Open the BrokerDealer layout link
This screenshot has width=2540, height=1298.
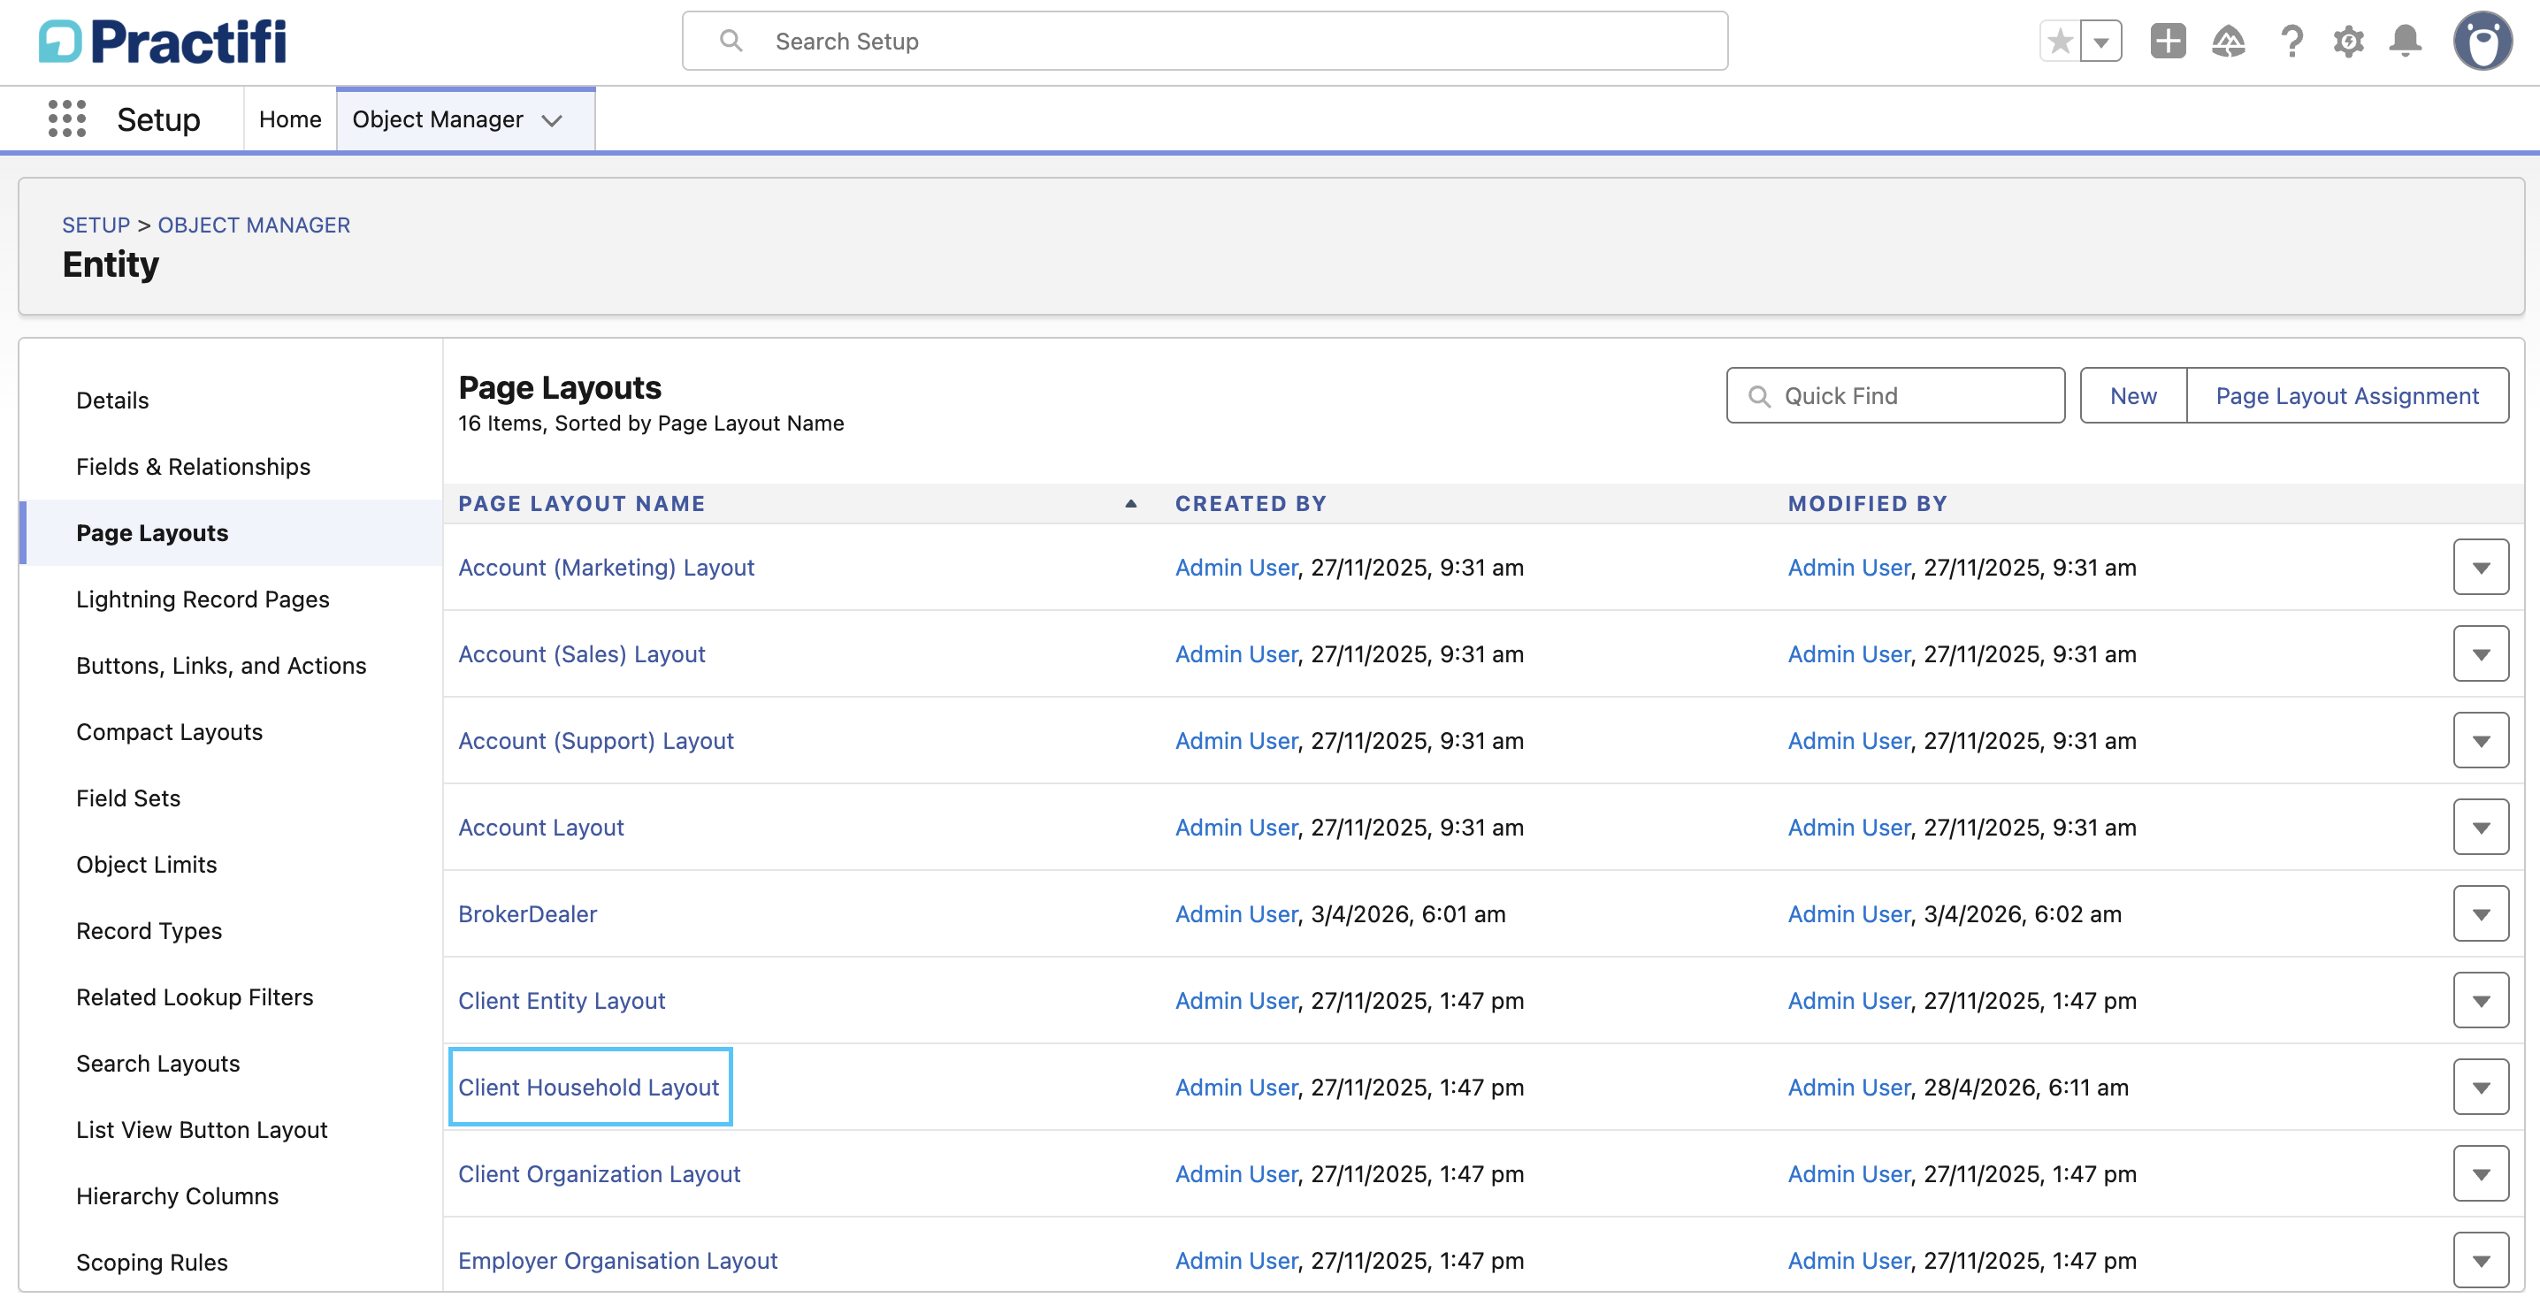[527, 913]
